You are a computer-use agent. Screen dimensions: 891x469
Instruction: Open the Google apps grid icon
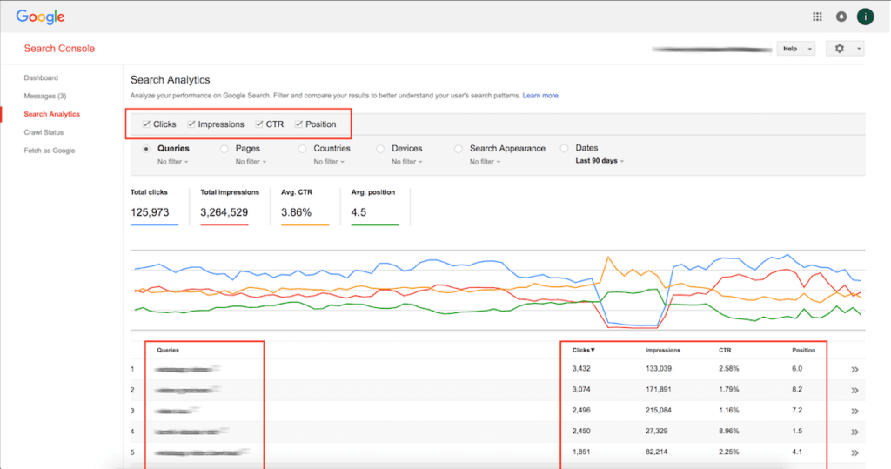coord(817,17)
